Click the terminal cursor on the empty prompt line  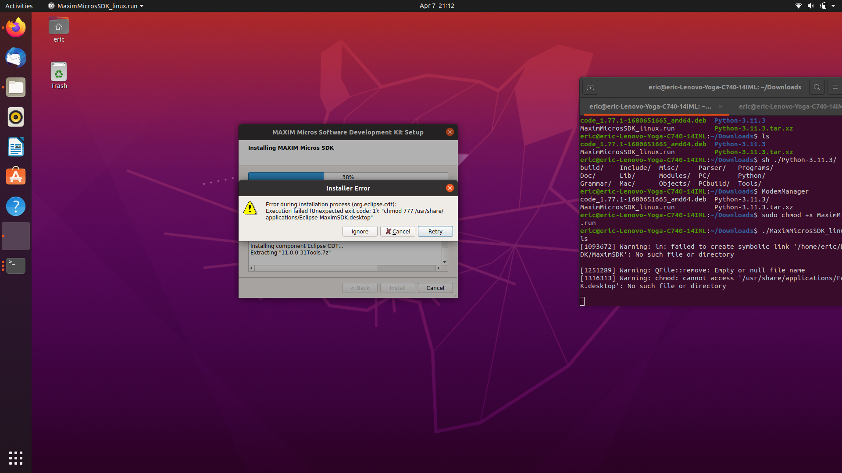[x=582, y=301]
